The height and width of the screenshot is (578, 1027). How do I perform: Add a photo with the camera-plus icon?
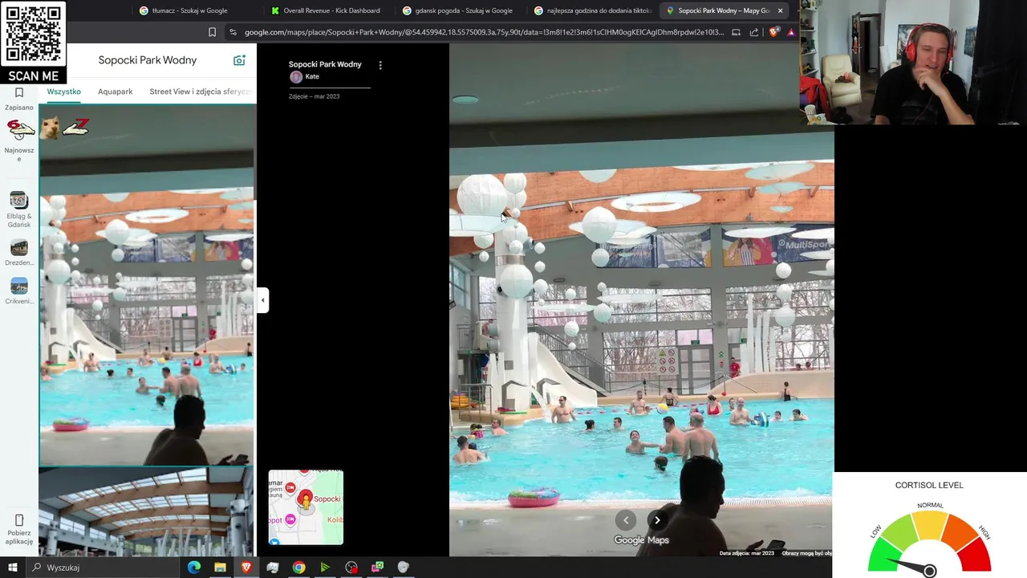point(239,60)
